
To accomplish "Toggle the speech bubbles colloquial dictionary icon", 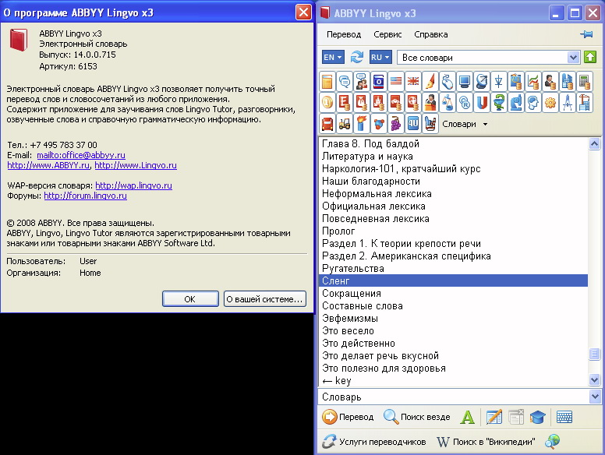I will pyautogui.click(x=344, y=81).
